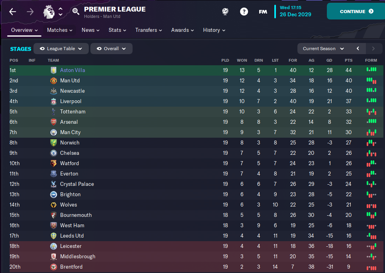385x273 pixels.
Task: Click the date display 26 Dec 2029
Action: pyautogui.click(x=295, y=15)
